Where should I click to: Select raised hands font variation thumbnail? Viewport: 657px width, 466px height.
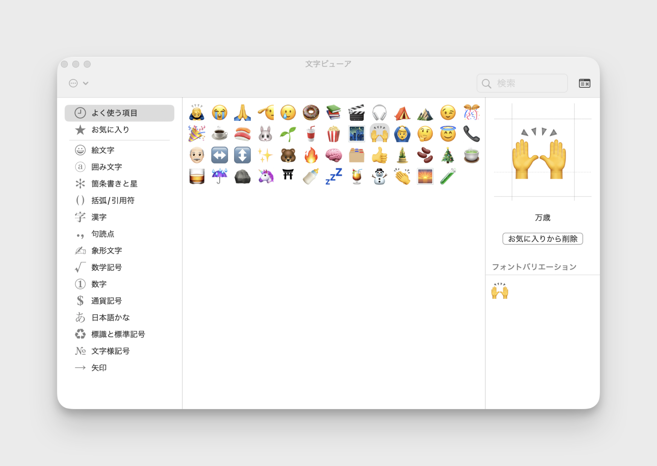(x=500, y=291)
